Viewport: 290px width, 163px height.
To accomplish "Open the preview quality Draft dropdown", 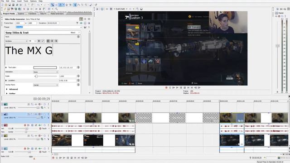I will coord(121,9).
